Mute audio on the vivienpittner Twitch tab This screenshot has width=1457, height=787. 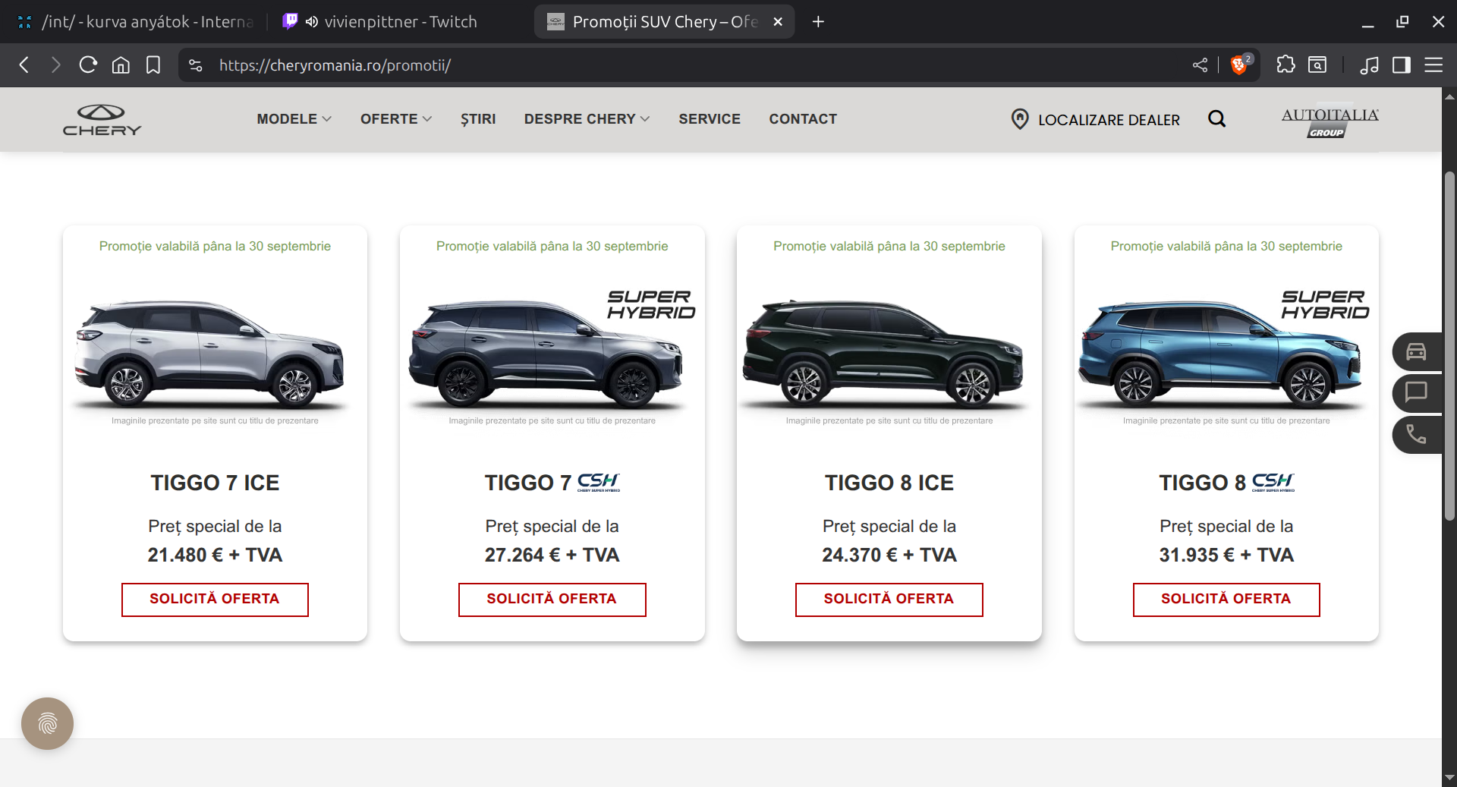click(x=311, y=22)
